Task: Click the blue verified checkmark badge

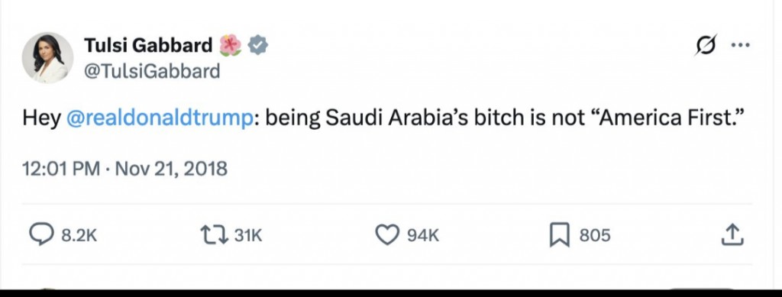Action: [258, 45]
